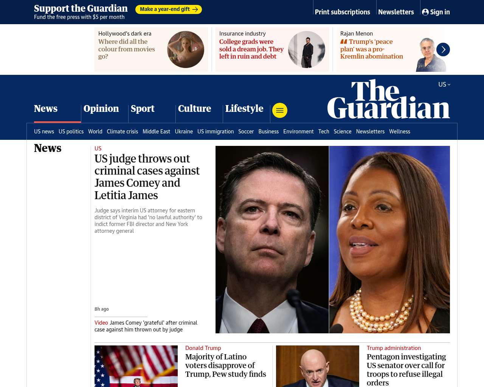
Task: Click The Guardian logo
Action: click(x=389, y=99)
